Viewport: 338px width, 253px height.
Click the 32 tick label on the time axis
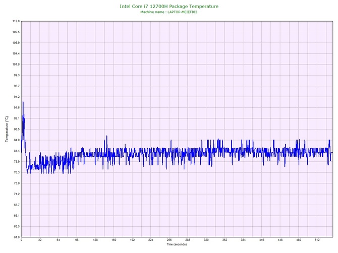point(40,240)
